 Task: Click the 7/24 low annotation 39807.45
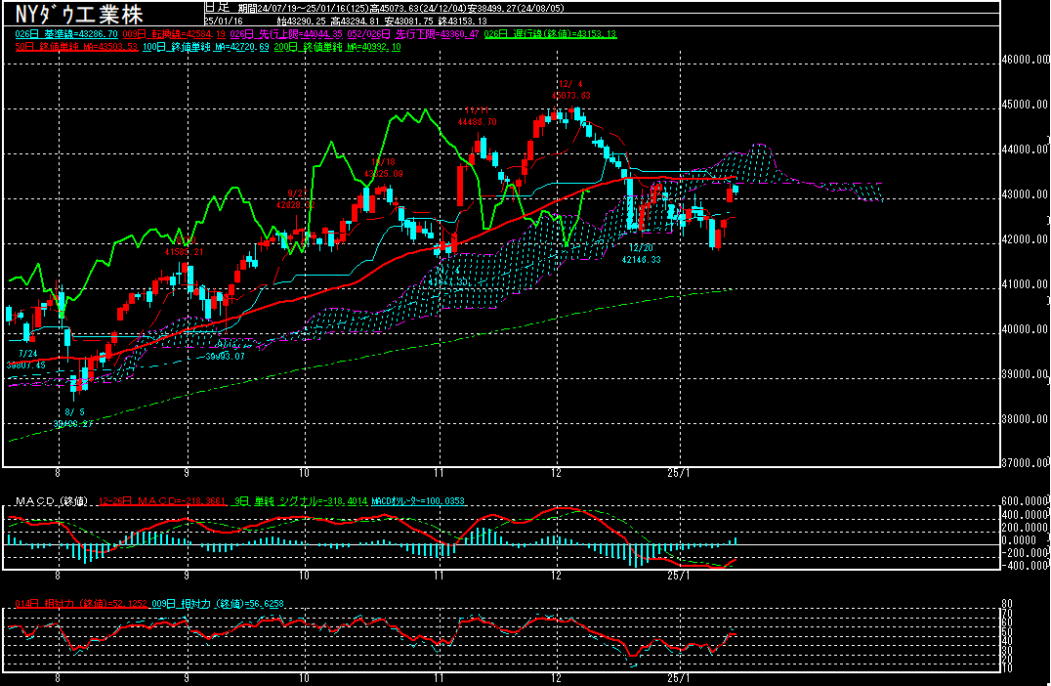[x=26, y=360]
